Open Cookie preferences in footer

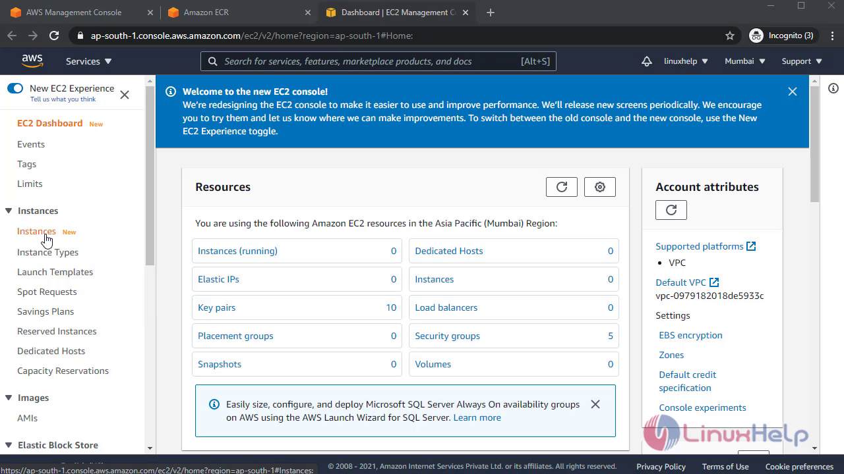click(799, 466)
